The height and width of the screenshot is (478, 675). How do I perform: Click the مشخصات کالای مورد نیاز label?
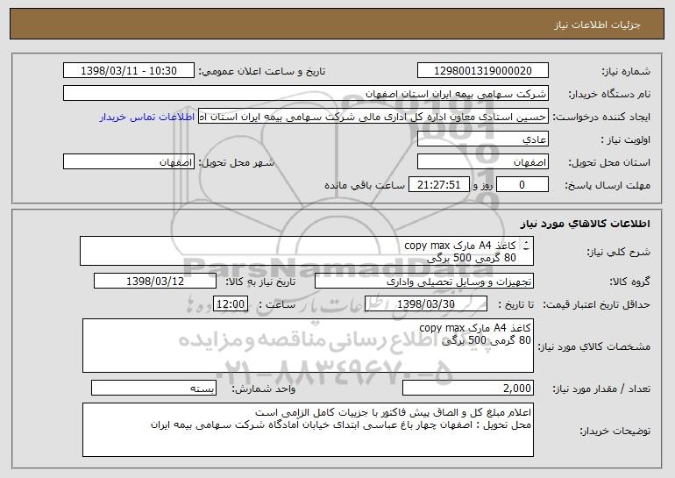coord(594,346)
